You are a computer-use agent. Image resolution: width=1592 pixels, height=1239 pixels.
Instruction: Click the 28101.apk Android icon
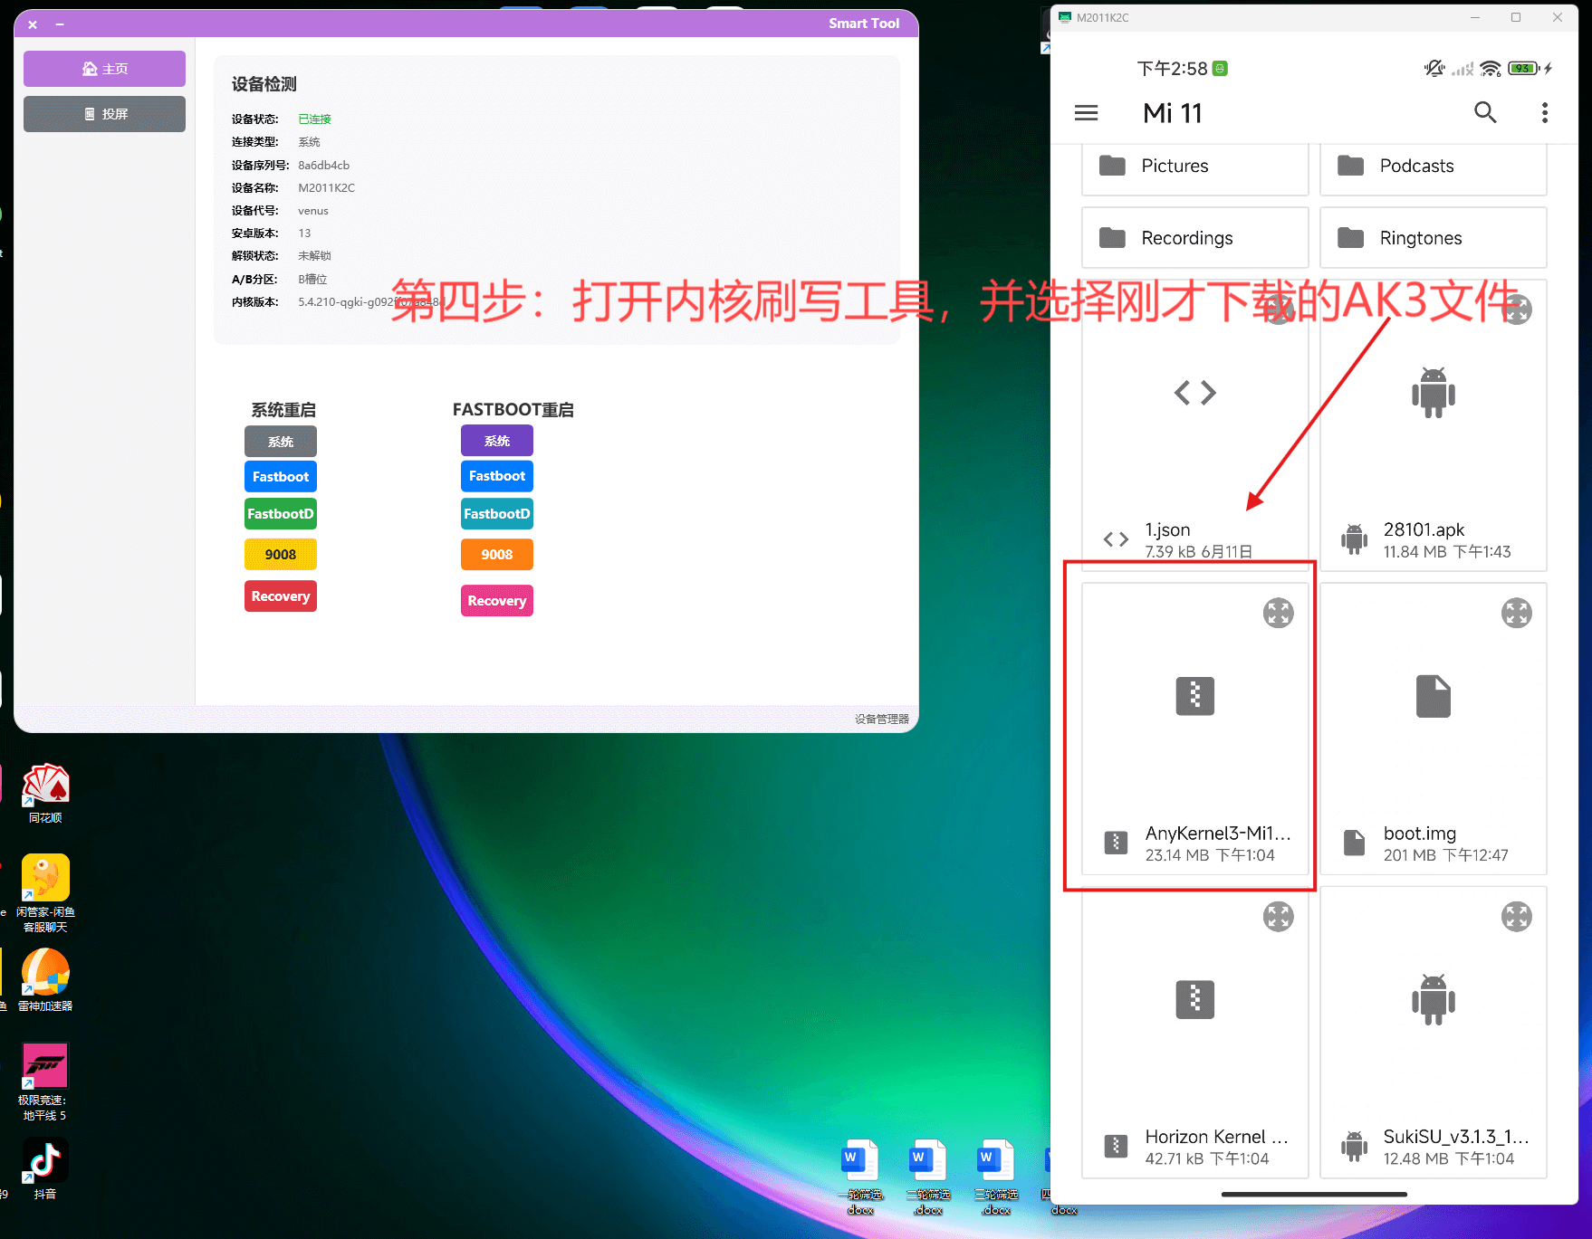click(x=1433, y=393)
